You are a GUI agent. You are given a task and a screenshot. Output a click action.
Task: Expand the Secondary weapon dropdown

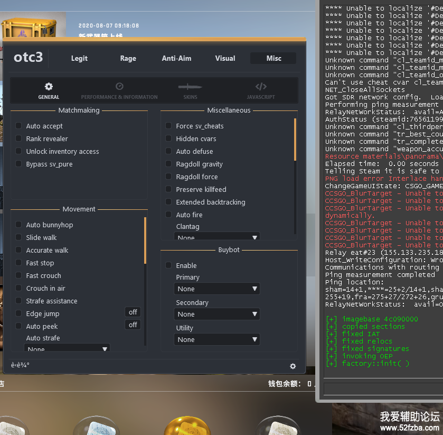217,314
